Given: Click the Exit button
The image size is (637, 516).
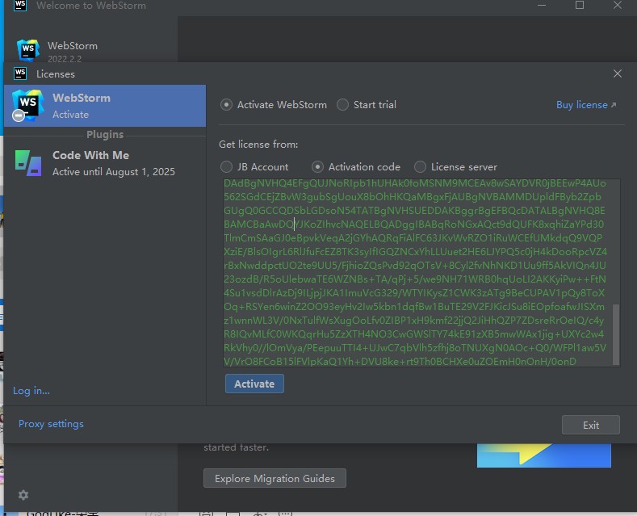Looking at the screenshot, I should pos(591,425).
